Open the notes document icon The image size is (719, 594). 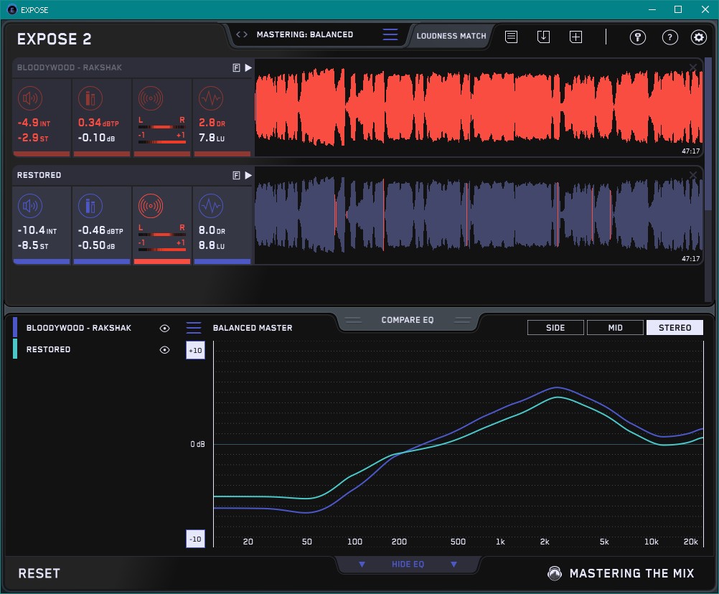511,37
